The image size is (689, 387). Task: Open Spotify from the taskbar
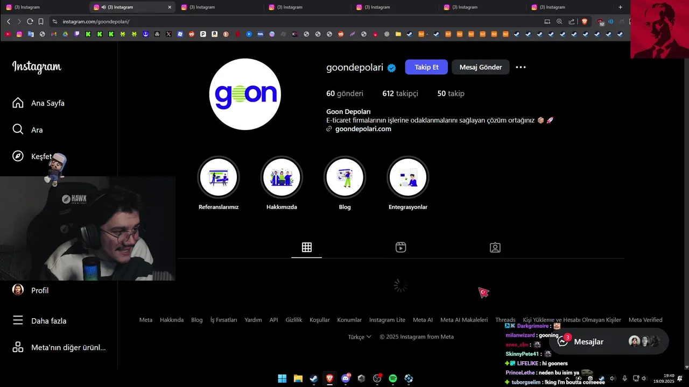pos(393,378)
